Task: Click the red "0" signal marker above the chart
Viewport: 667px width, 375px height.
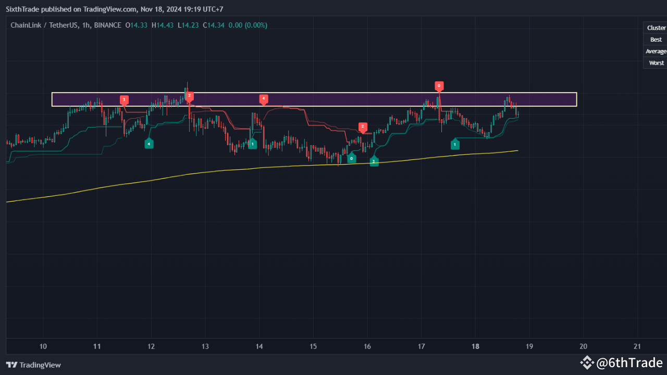Action: pos(439,86)
